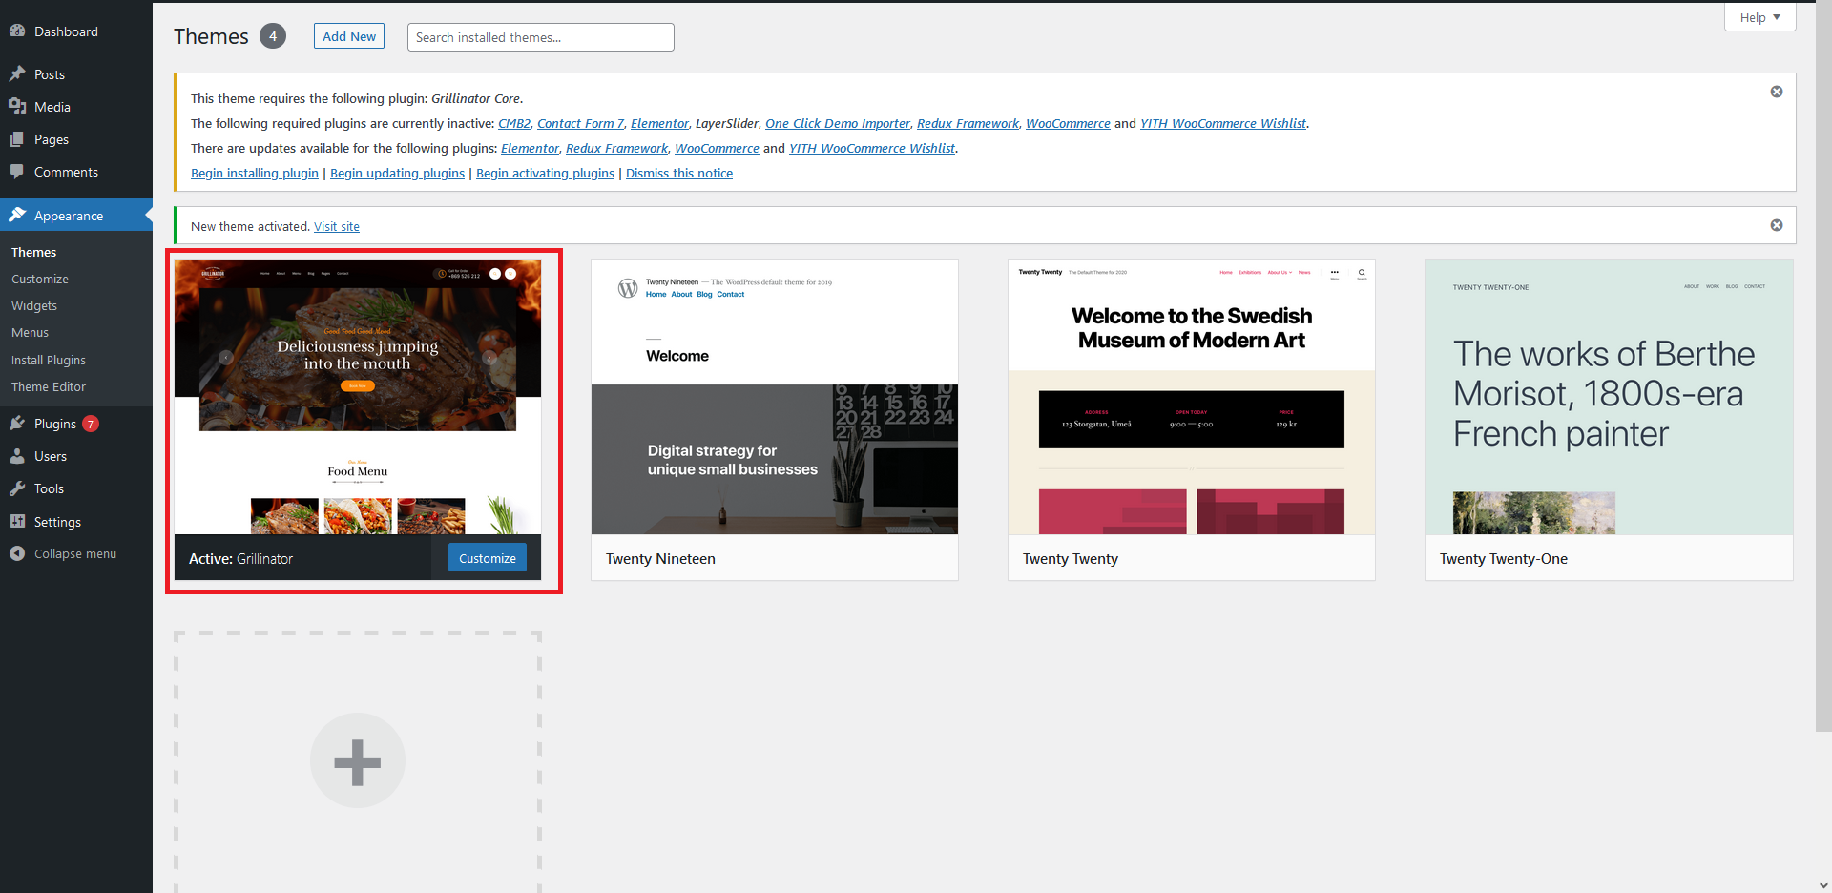Image resolution: width=1832 pixels, height=893 pixels.
Task: Open the Tools menu label
Action: tap(49, 488)
